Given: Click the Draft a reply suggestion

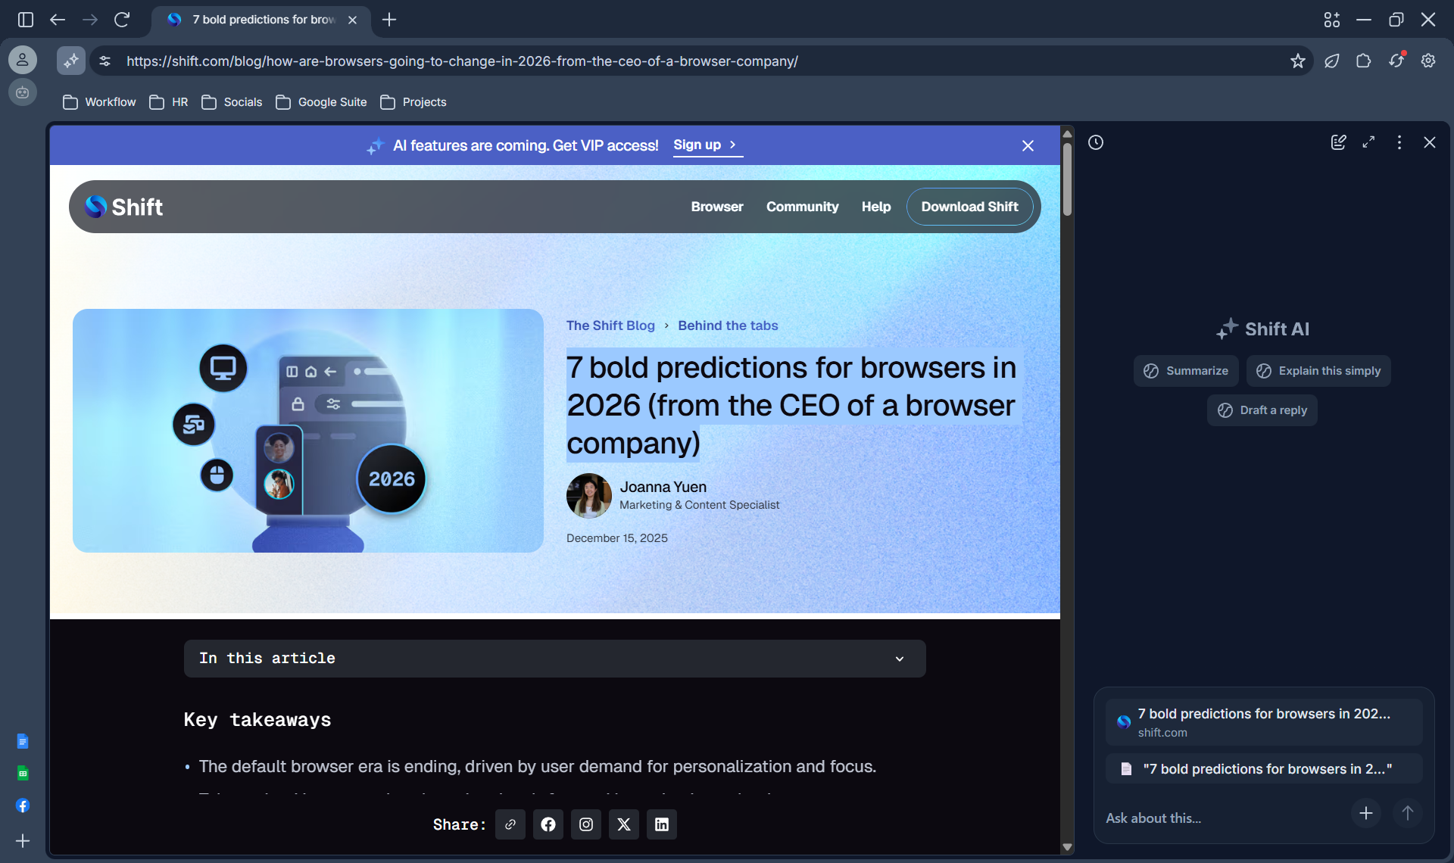Looking at the screenshot, I should tap(1262, 410).
